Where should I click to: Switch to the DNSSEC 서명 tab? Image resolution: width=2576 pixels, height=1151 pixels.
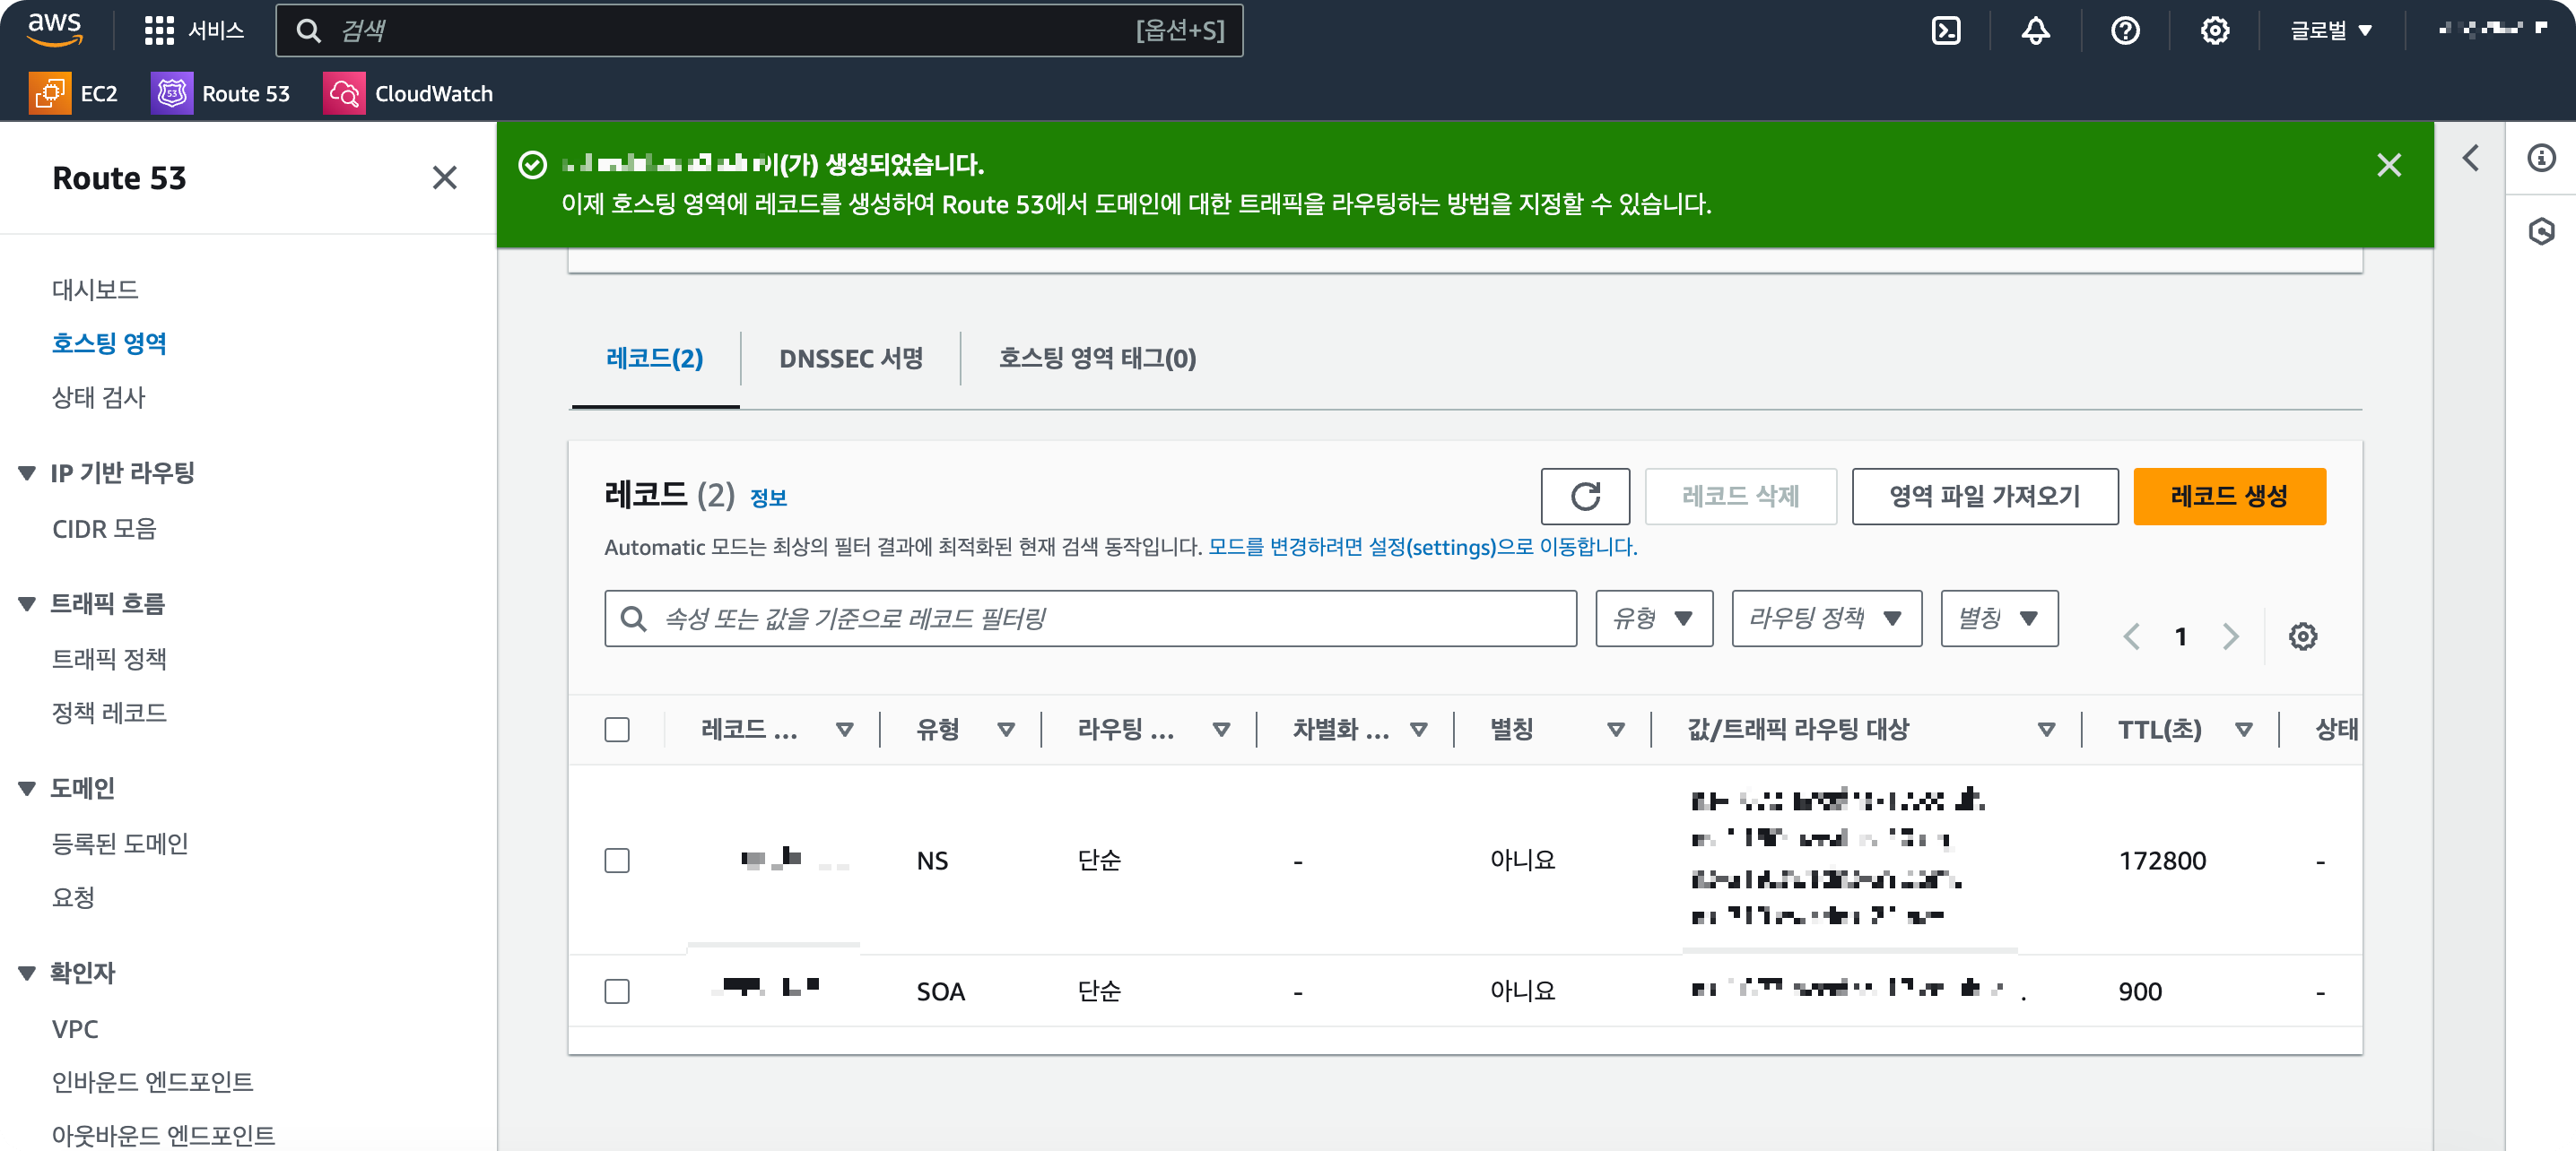850,359
